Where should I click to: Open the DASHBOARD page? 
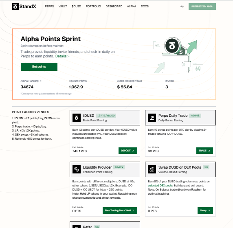pos(114,7)
